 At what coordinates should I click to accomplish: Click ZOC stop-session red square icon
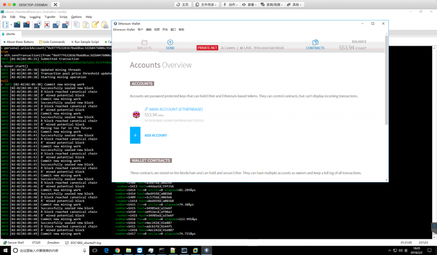pos(26,25)
